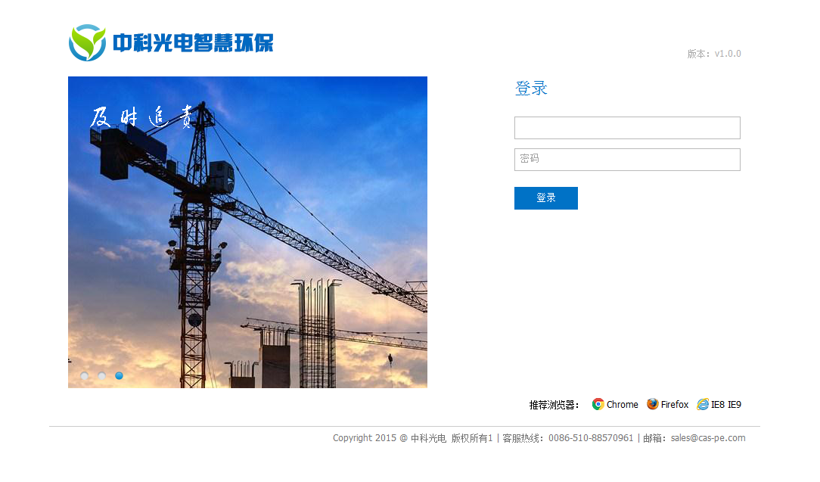Click the 中科光电智慧环保 title text
The height and width of the screenshot is (482, 820).
193,43
